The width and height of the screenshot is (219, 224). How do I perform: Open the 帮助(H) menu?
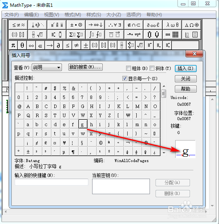[x=154, y=15]
